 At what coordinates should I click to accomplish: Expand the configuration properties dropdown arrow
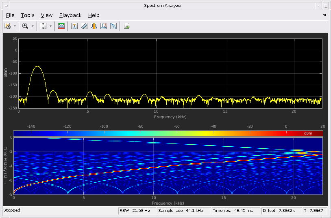click(x=15, y=26)
